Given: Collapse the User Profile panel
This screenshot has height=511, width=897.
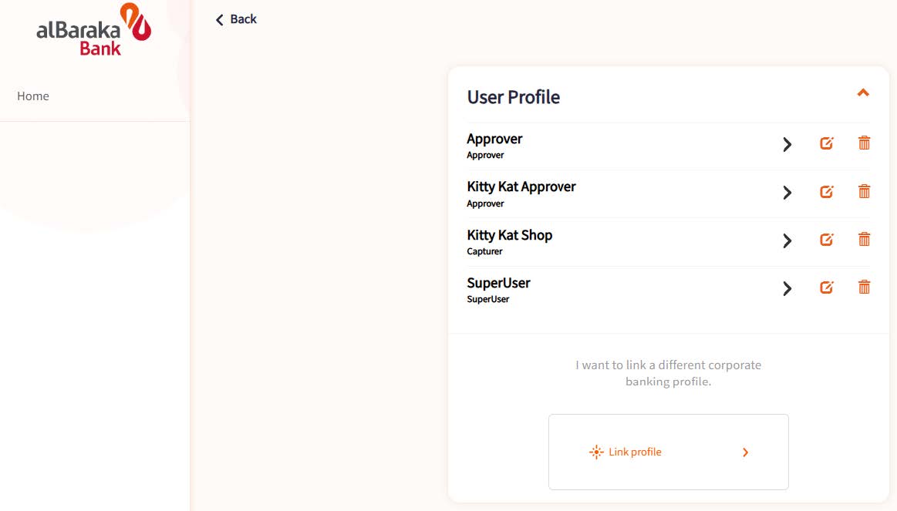Looking at the screenshot, I should [x=863, y=92].
